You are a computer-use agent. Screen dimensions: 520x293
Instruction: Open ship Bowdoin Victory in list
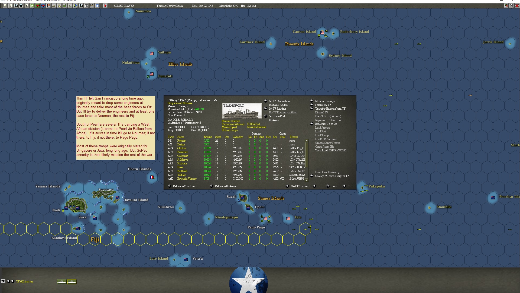coord(187,179)
